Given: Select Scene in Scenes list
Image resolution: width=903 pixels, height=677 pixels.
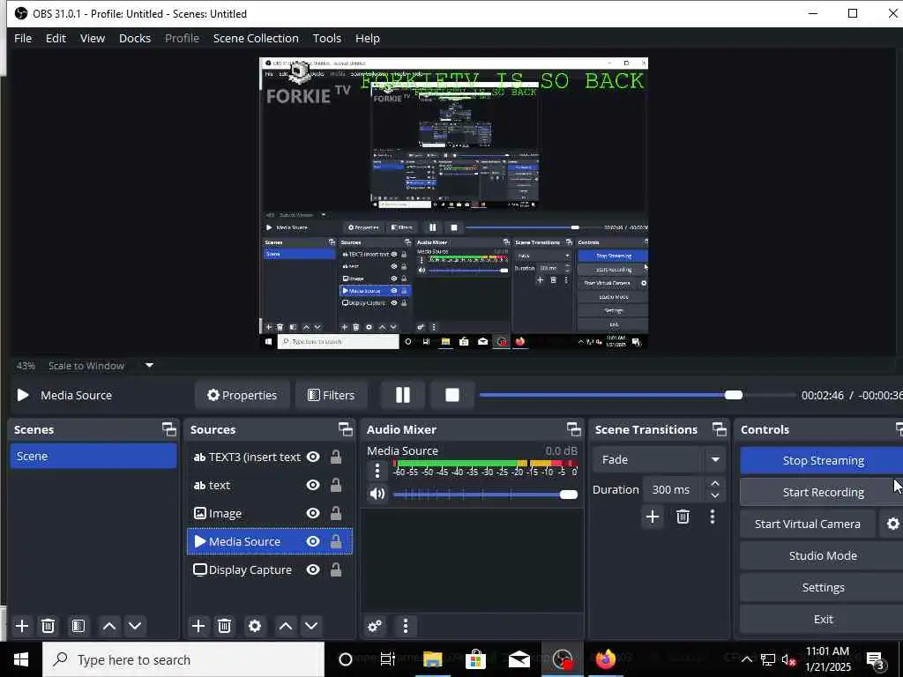Looking at the screenshot, I should 93,456.
